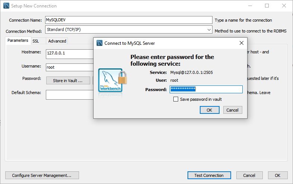Screen dimensions: 293x184
Task: Cancel the password prompt dialog
Action: tap(233, 110)
